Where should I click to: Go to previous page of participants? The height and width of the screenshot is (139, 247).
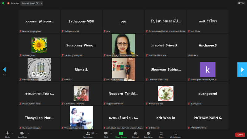[x=5, y=69]
